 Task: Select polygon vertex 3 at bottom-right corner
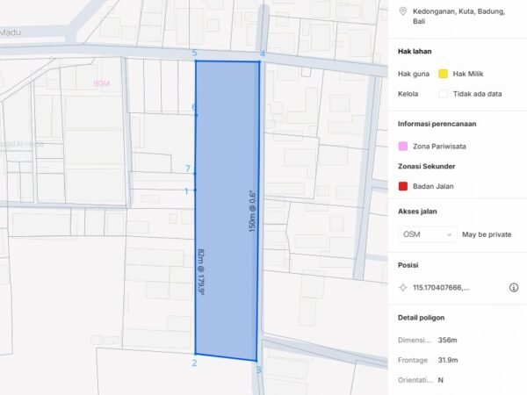point(256,361)
